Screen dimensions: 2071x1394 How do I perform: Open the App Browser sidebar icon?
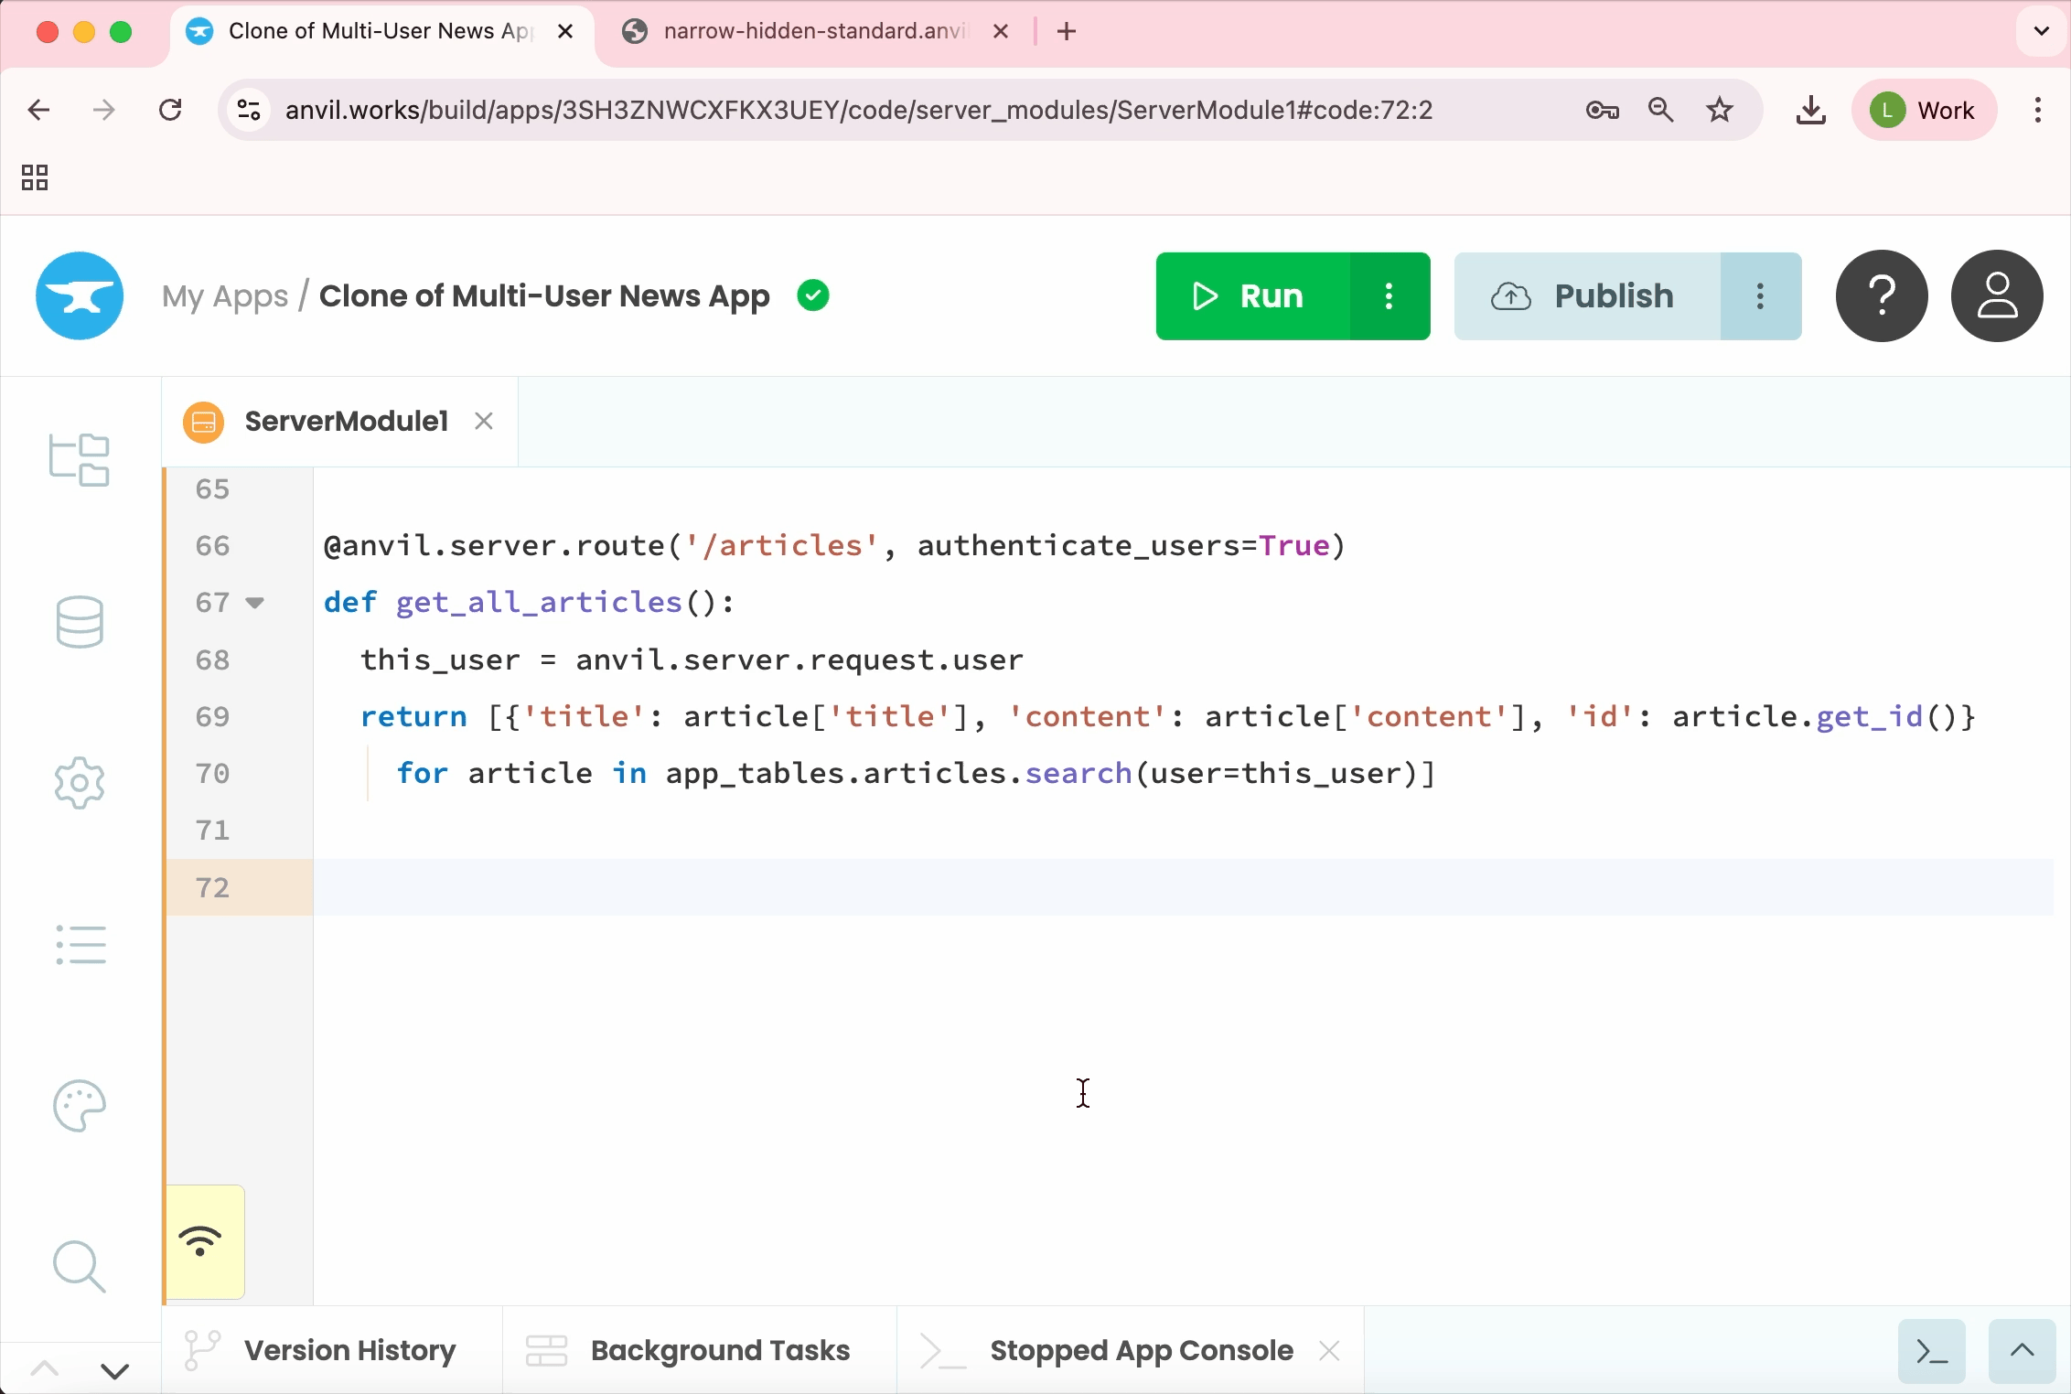coord(80,459)
